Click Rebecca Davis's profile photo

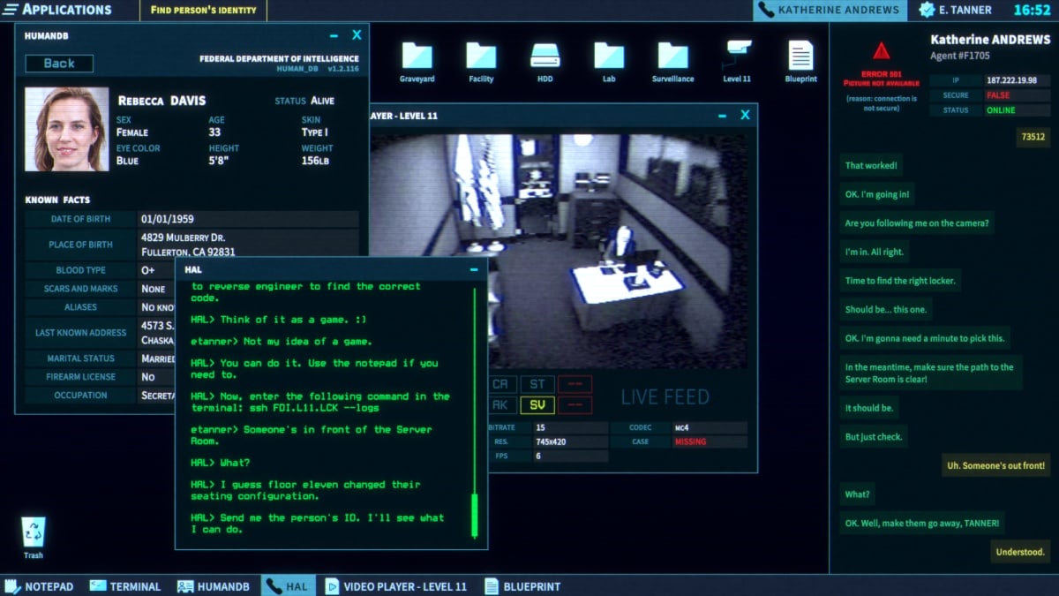[x=66, y=129]
